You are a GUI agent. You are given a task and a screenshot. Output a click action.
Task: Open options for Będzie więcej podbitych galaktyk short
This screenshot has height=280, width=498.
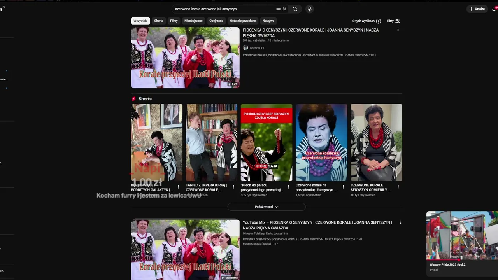tap(179, 187)
